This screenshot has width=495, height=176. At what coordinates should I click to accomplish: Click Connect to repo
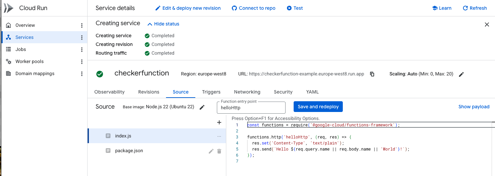tap(254, 8)
